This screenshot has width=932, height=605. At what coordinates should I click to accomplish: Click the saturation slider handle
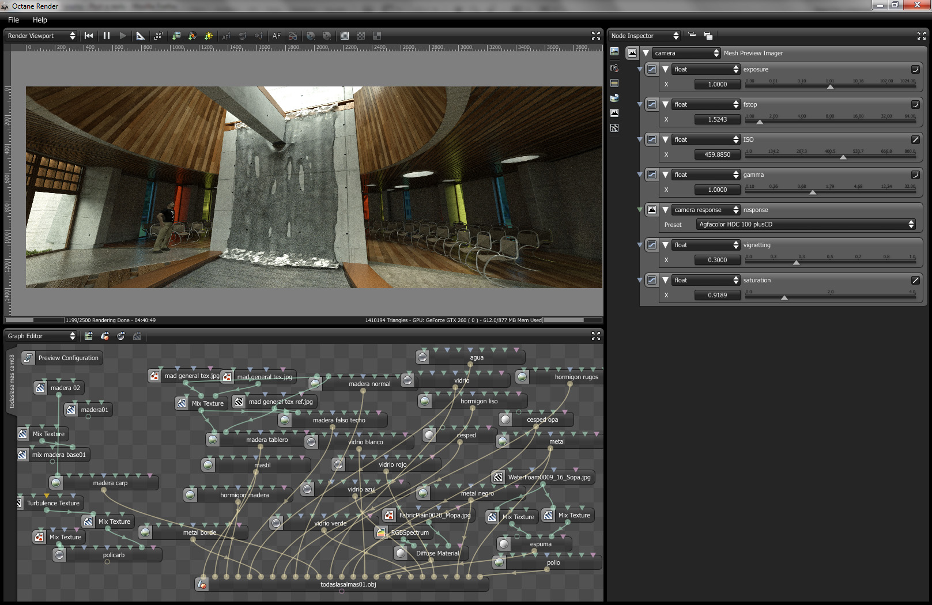(784, 297)
